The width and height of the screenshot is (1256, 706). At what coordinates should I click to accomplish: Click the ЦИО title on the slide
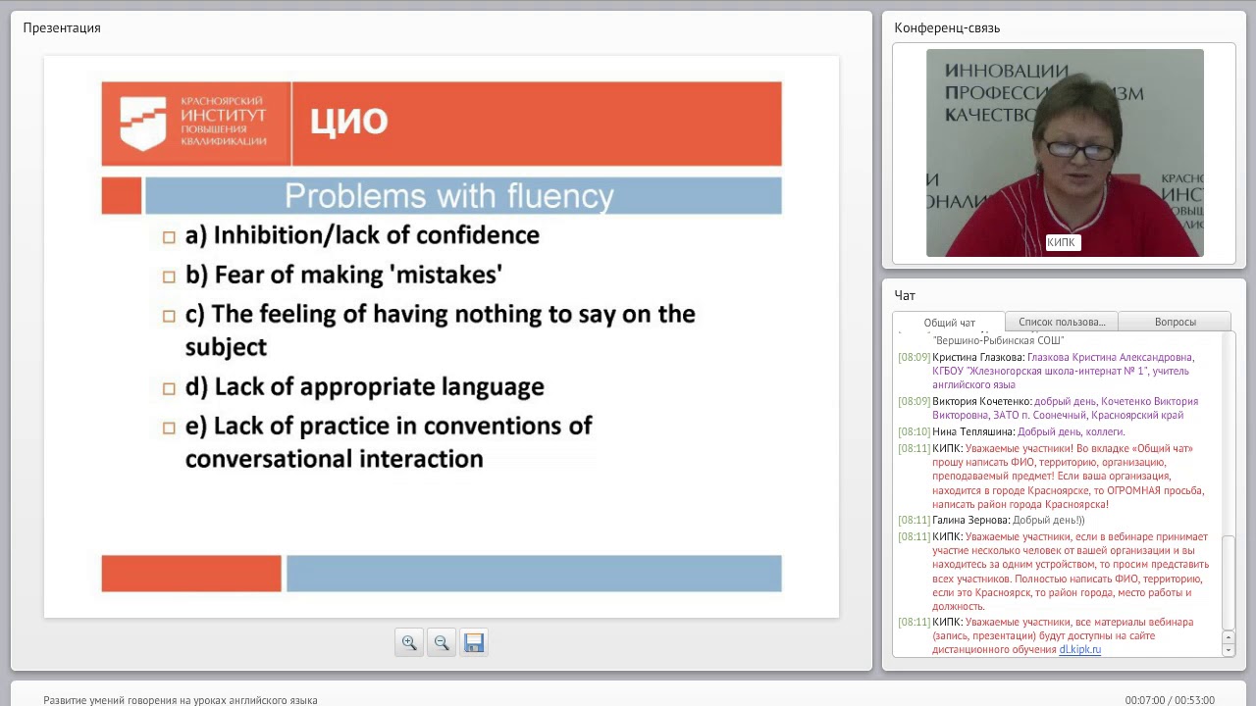pyautogui.click(x=349, y=121)
